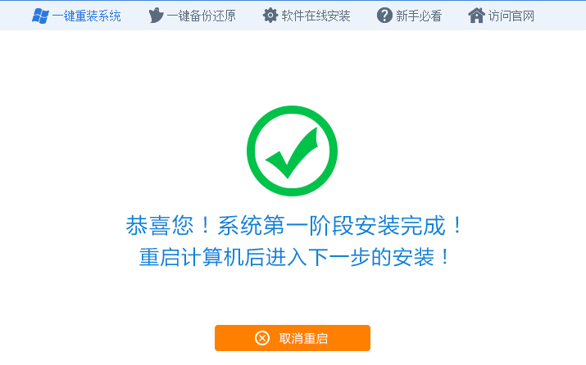Click the gear icon for software install

coord(270,16)
